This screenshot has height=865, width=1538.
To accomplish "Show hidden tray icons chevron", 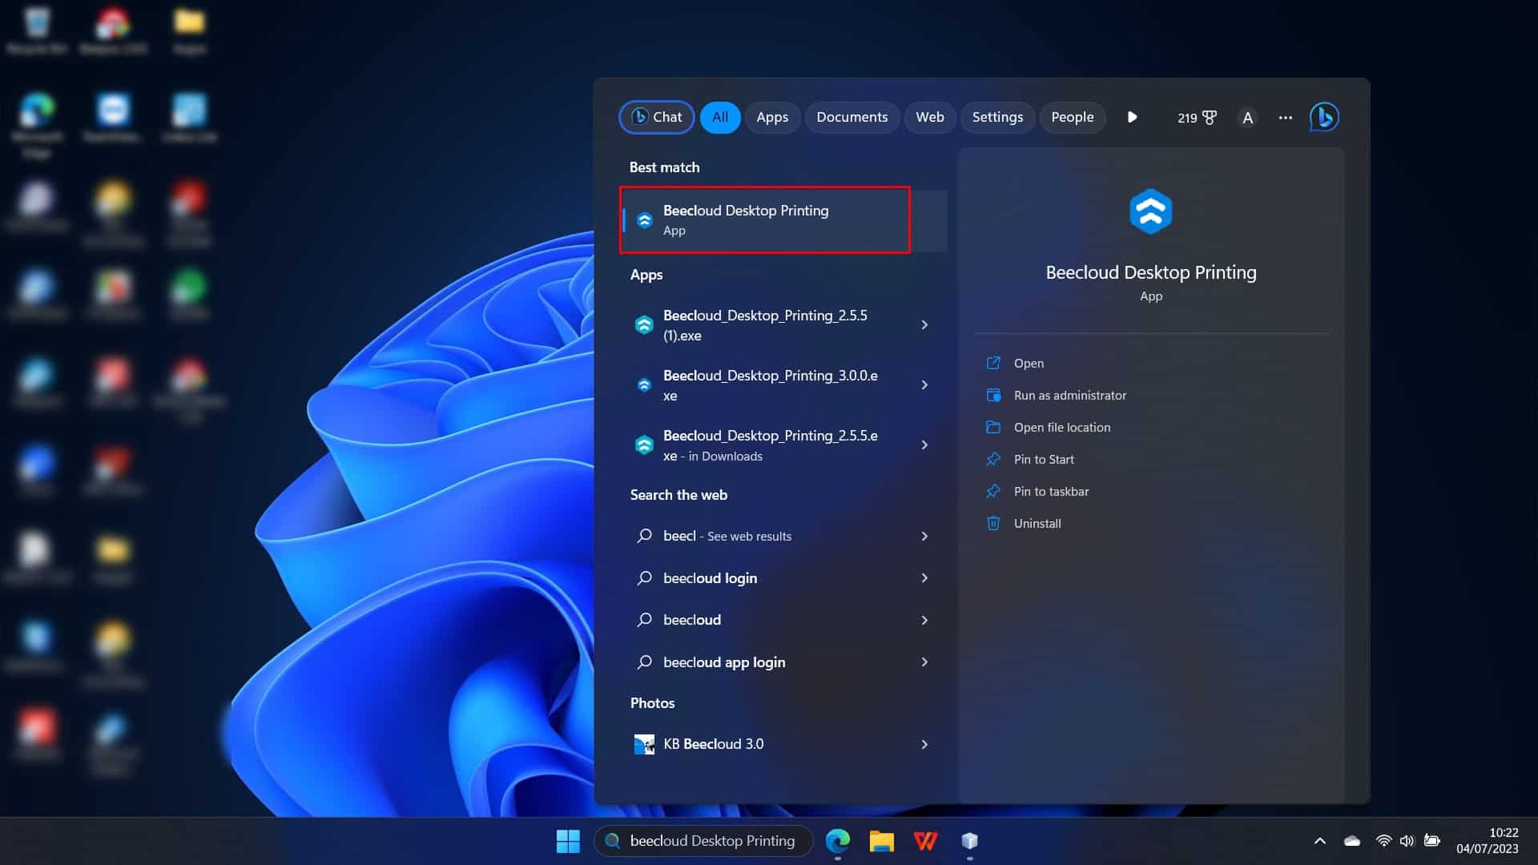I will coord(1320,841).
